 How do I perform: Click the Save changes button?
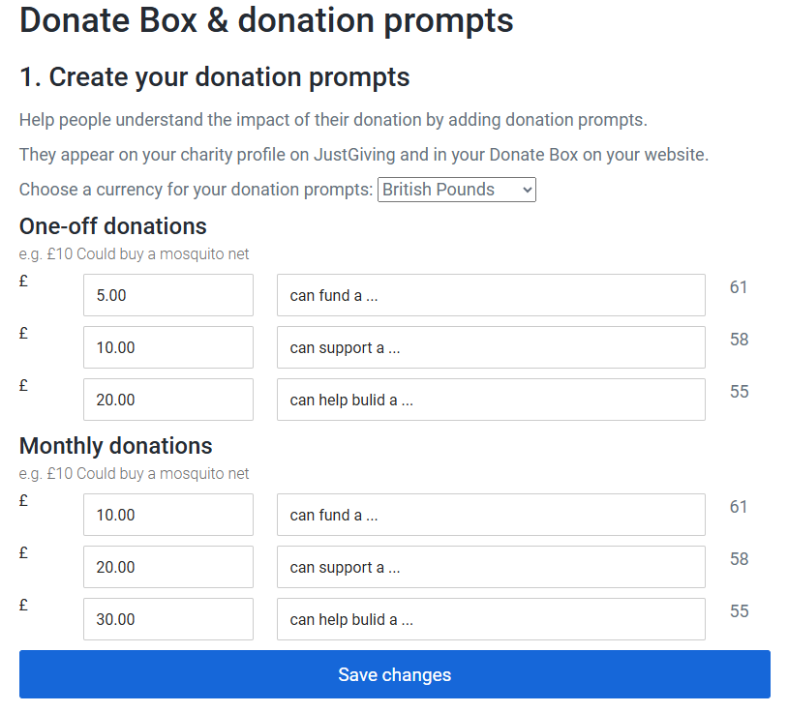pyautogui.click(x=394, y=674)
